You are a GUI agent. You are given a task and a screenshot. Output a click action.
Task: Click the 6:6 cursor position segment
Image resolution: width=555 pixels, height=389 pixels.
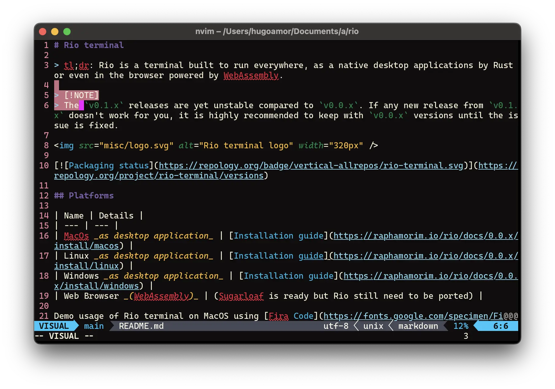(501, 326)
